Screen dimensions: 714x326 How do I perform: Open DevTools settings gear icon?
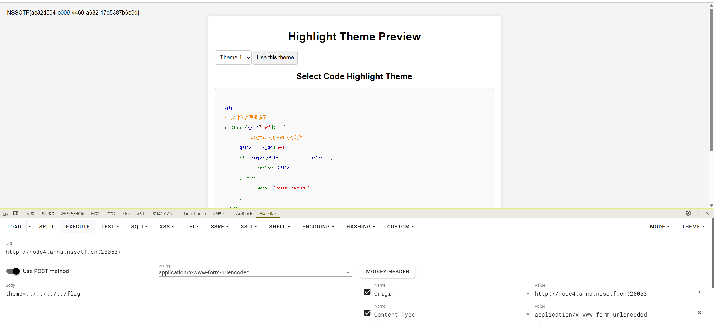click(688, 213)
